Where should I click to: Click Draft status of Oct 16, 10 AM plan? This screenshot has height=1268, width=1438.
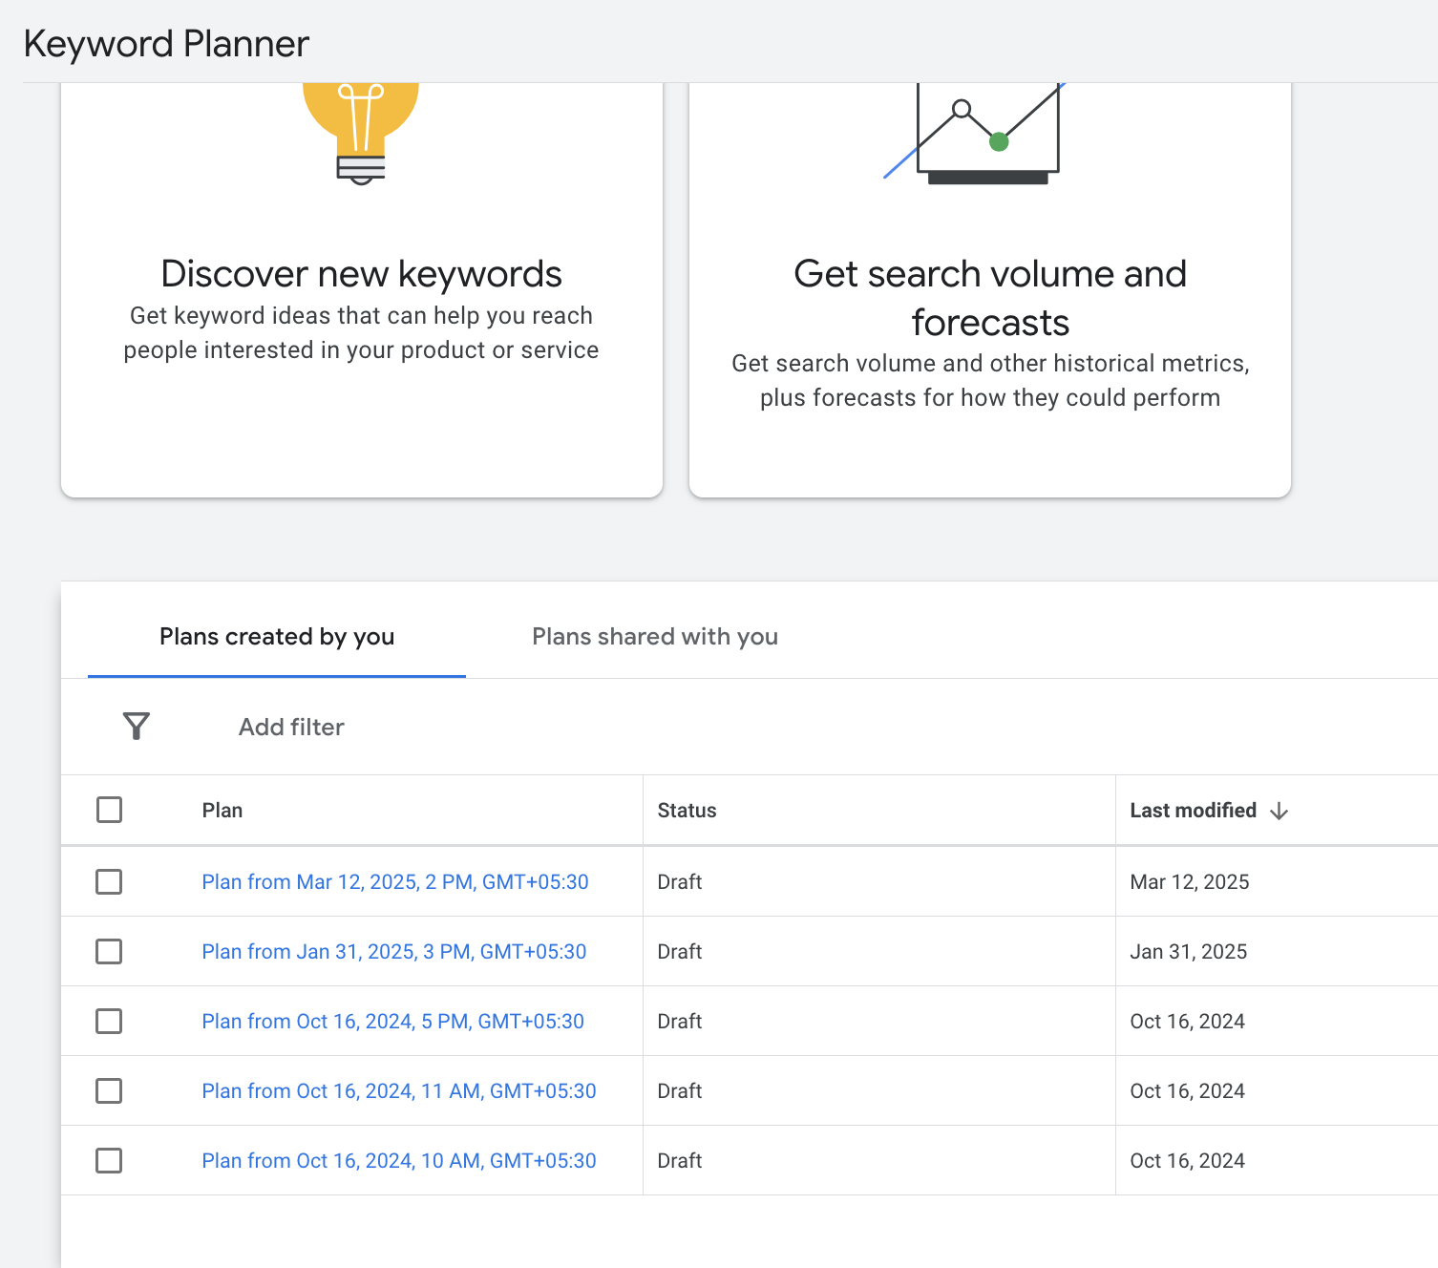pyautogui.click(x=680, y=1160)
